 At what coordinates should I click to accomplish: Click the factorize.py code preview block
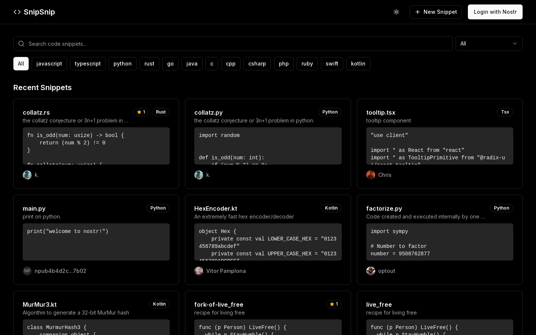click(x=440, y=242)
